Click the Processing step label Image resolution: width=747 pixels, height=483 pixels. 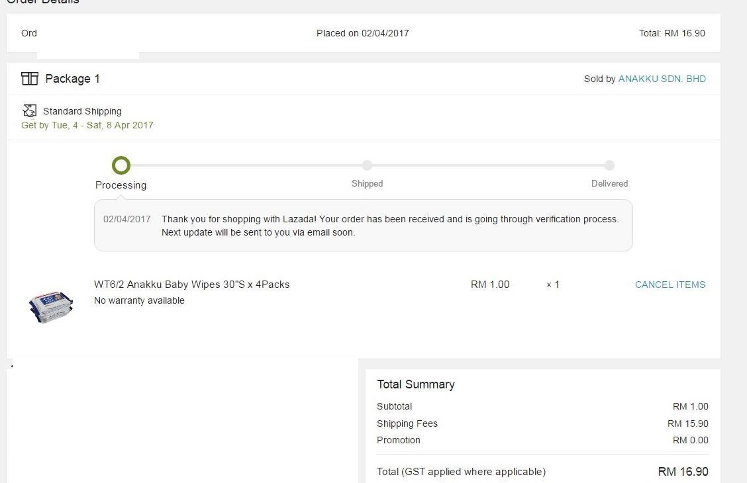coord(121,185)
